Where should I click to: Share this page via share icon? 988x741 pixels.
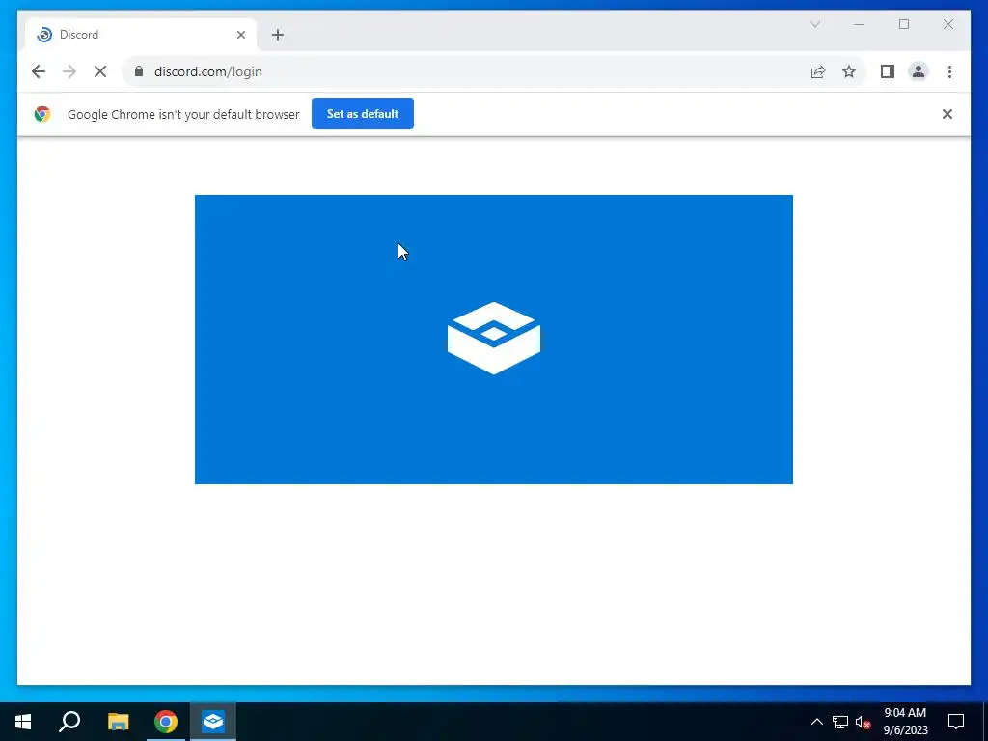[x=818, y=71]
